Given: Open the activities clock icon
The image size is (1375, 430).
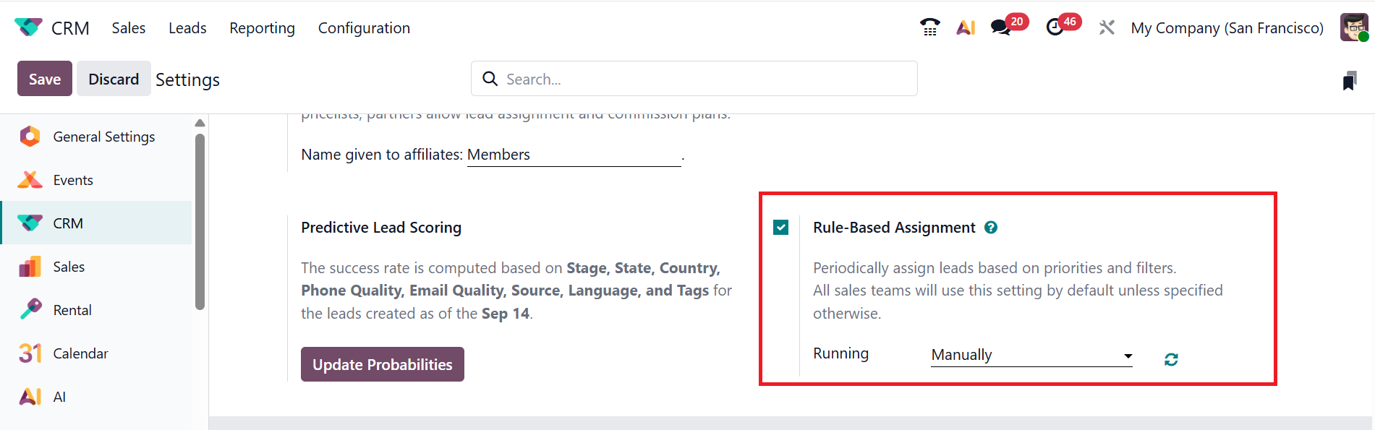Looking at the screenshot, I should tap(1055, 27).
